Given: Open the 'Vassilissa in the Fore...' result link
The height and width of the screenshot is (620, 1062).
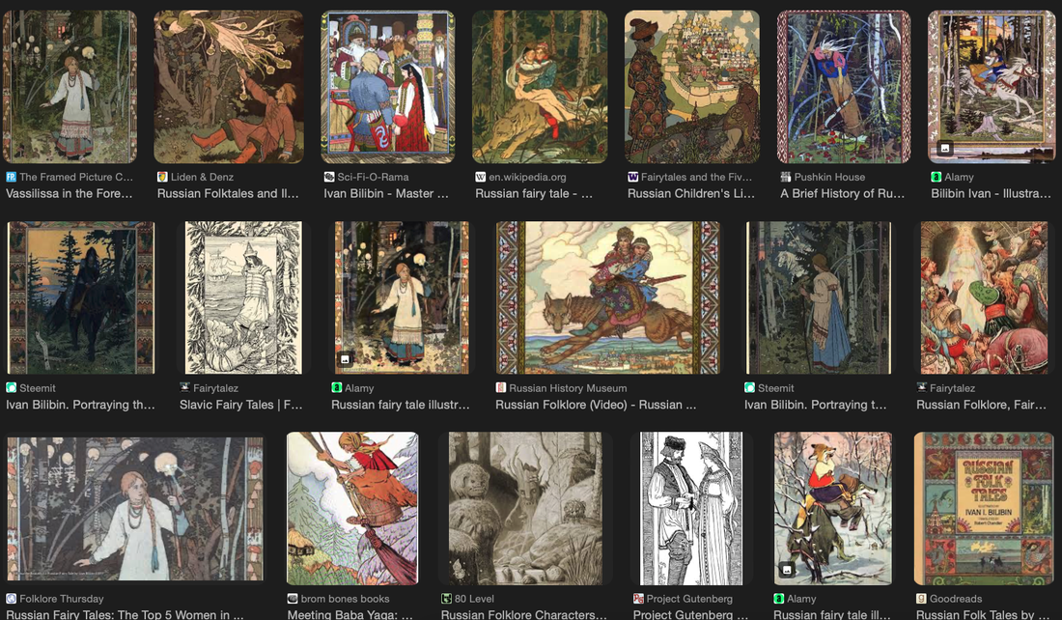Looking at the screenshot, I should pyautogui.click(x=70, y=194).
